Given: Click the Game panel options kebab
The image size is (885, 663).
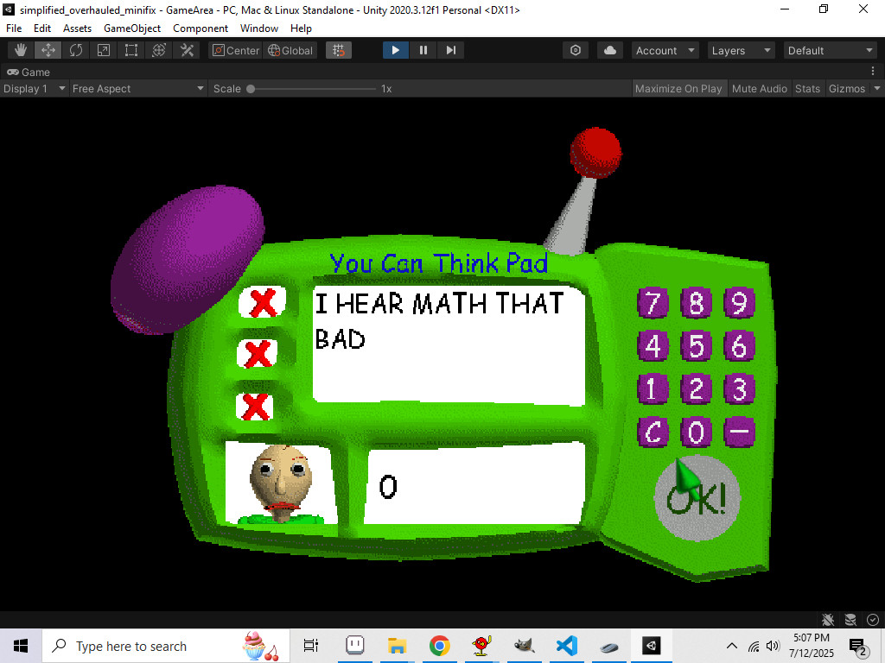Looking at the screenshot, I should point(873,71).
